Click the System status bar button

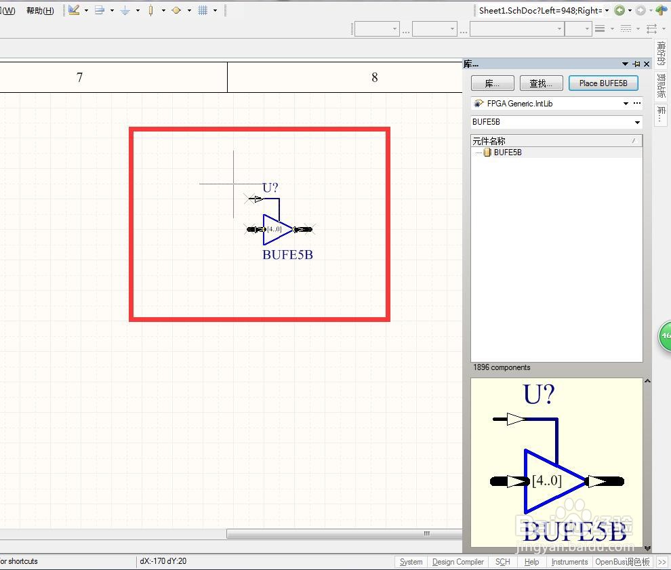point(411,562)
